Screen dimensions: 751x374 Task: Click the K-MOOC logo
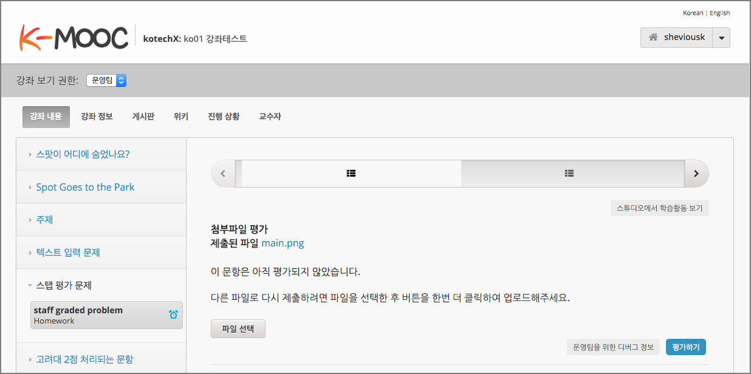pos(74,37)
